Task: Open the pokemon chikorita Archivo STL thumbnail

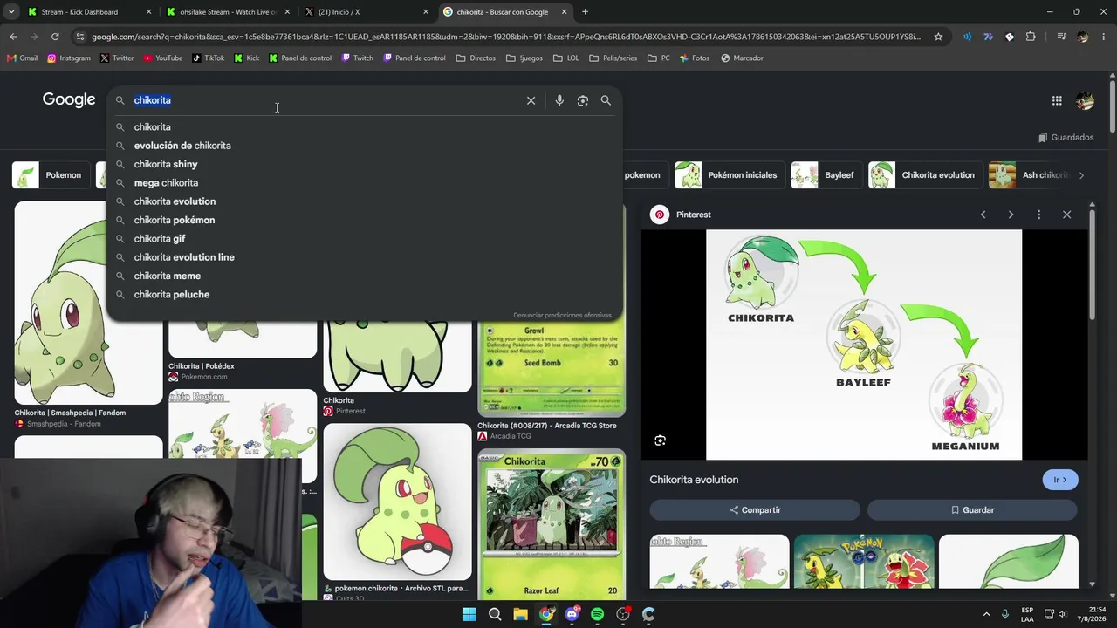Action: coord(397,502)
